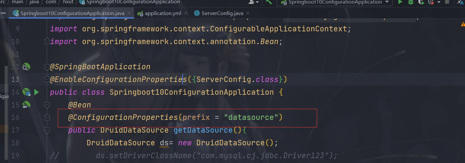Click the Spring bean navigation icon on line 15
This screenshot has height=163, width=465.
[26, 105]
